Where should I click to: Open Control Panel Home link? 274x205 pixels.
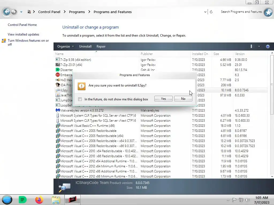click(x=22, y=25)
